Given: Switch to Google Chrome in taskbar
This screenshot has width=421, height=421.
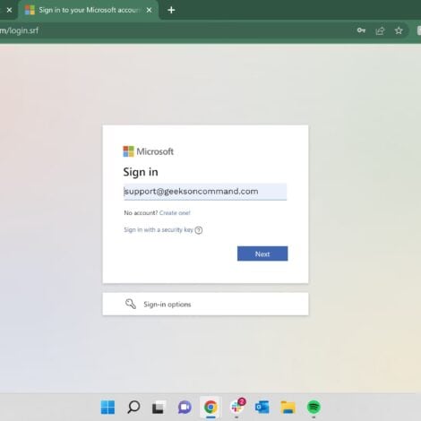Looking at the screenshot, I should coord(210,407).
